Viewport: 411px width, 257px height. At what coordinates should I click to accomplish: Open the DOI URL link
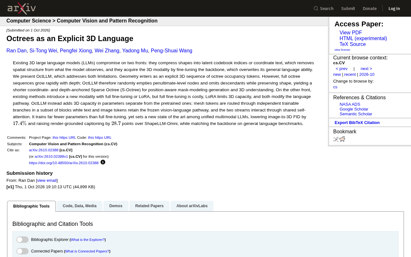[64, 163]
